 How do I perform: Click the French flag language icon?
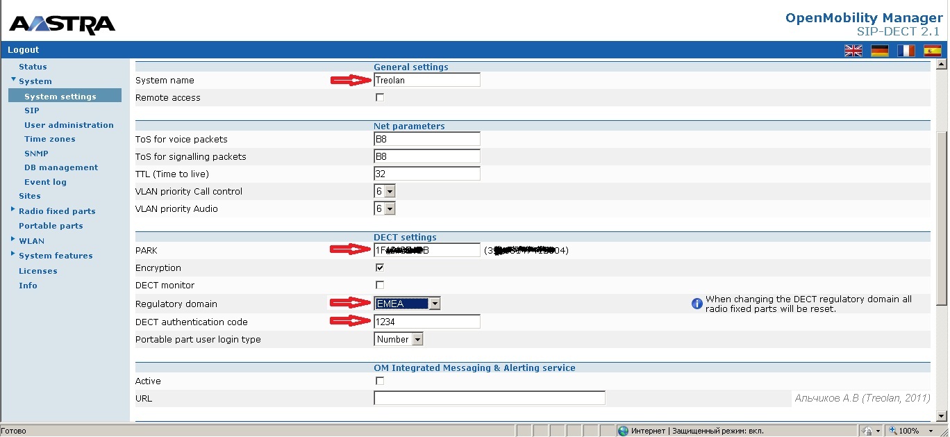coord(905,50)
